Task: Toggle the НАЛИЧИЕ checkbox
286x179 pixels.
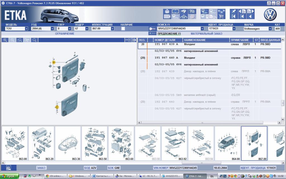Action: pyautogui.click(x=123, y=29)
